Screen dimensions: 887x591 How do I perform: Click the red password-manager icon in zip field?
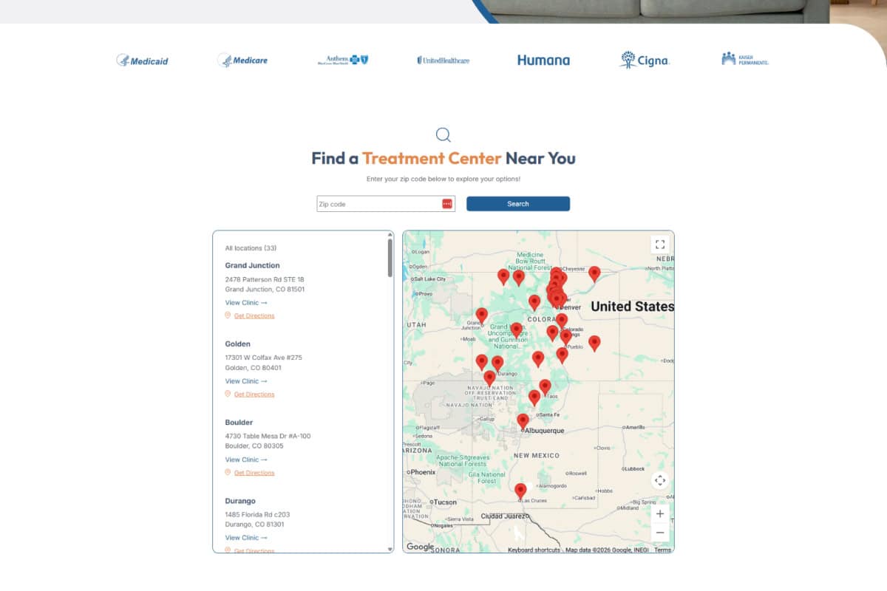447,204
